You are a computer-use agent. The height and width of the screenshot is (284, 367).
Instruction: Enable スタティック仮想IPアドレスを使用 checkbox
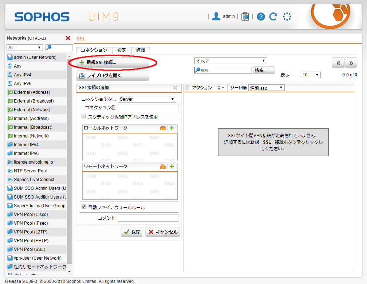tap(84, 116)
